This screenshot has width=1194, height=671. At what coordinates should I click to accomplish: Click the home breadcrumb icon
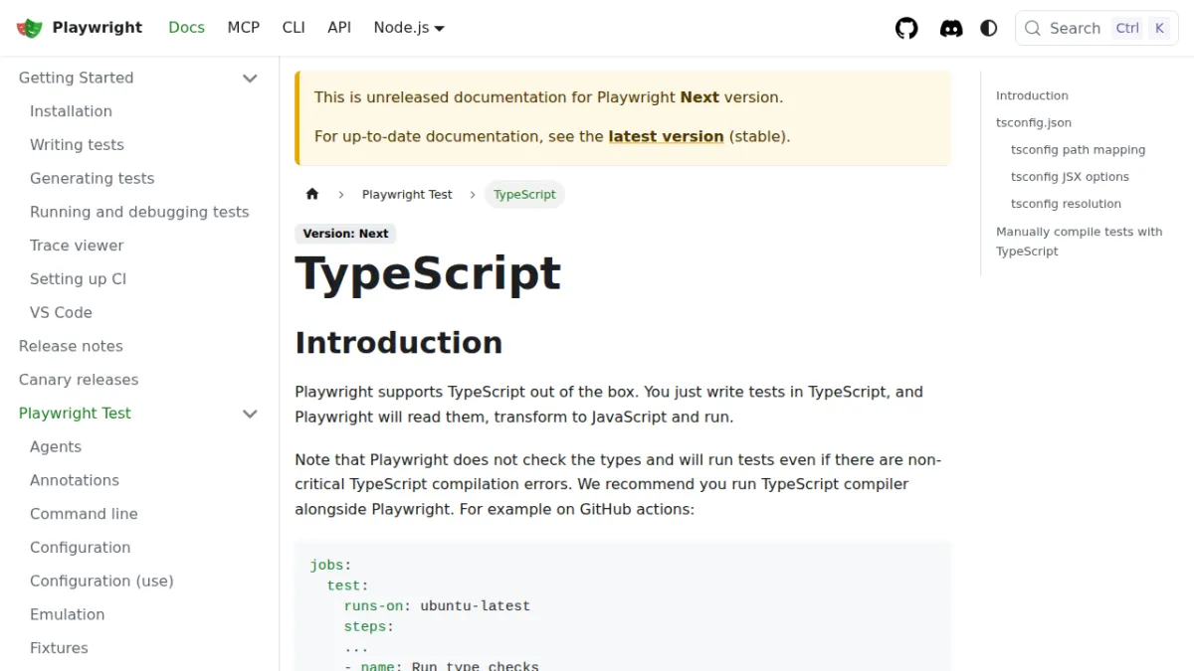tap(312, 194)
